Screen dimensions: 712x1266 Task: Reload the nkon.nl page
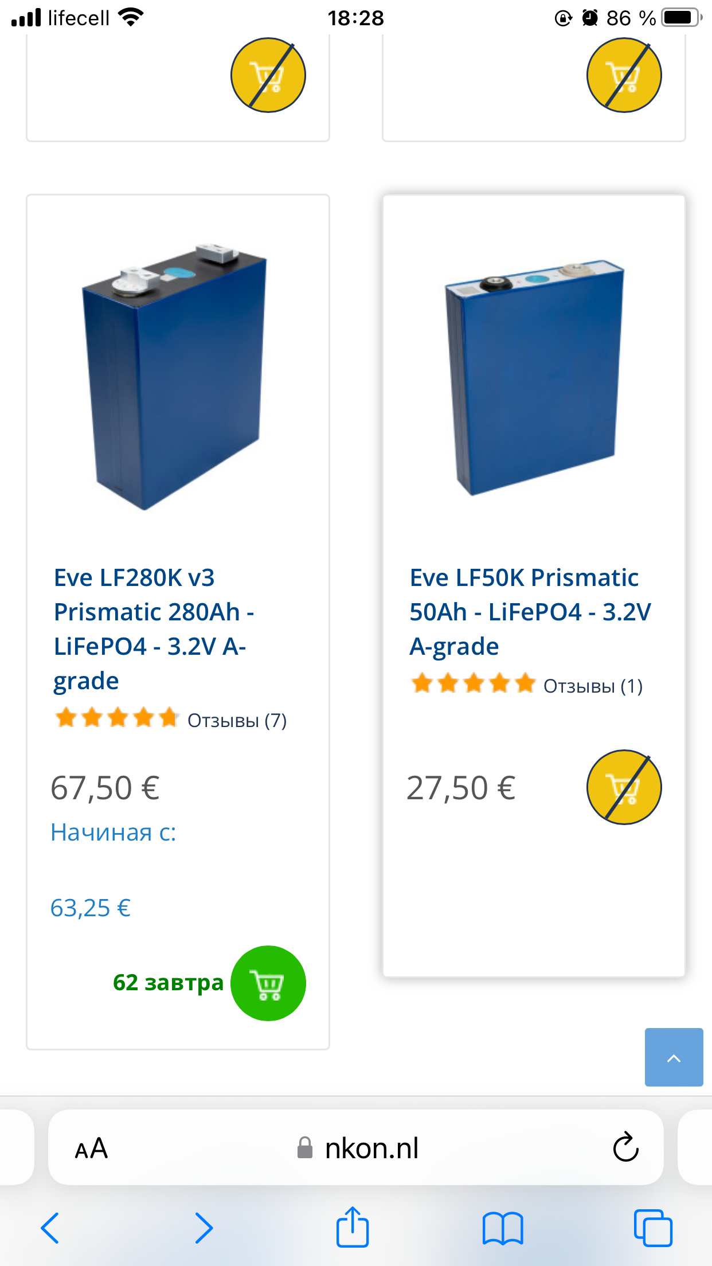pos(625,1147)
